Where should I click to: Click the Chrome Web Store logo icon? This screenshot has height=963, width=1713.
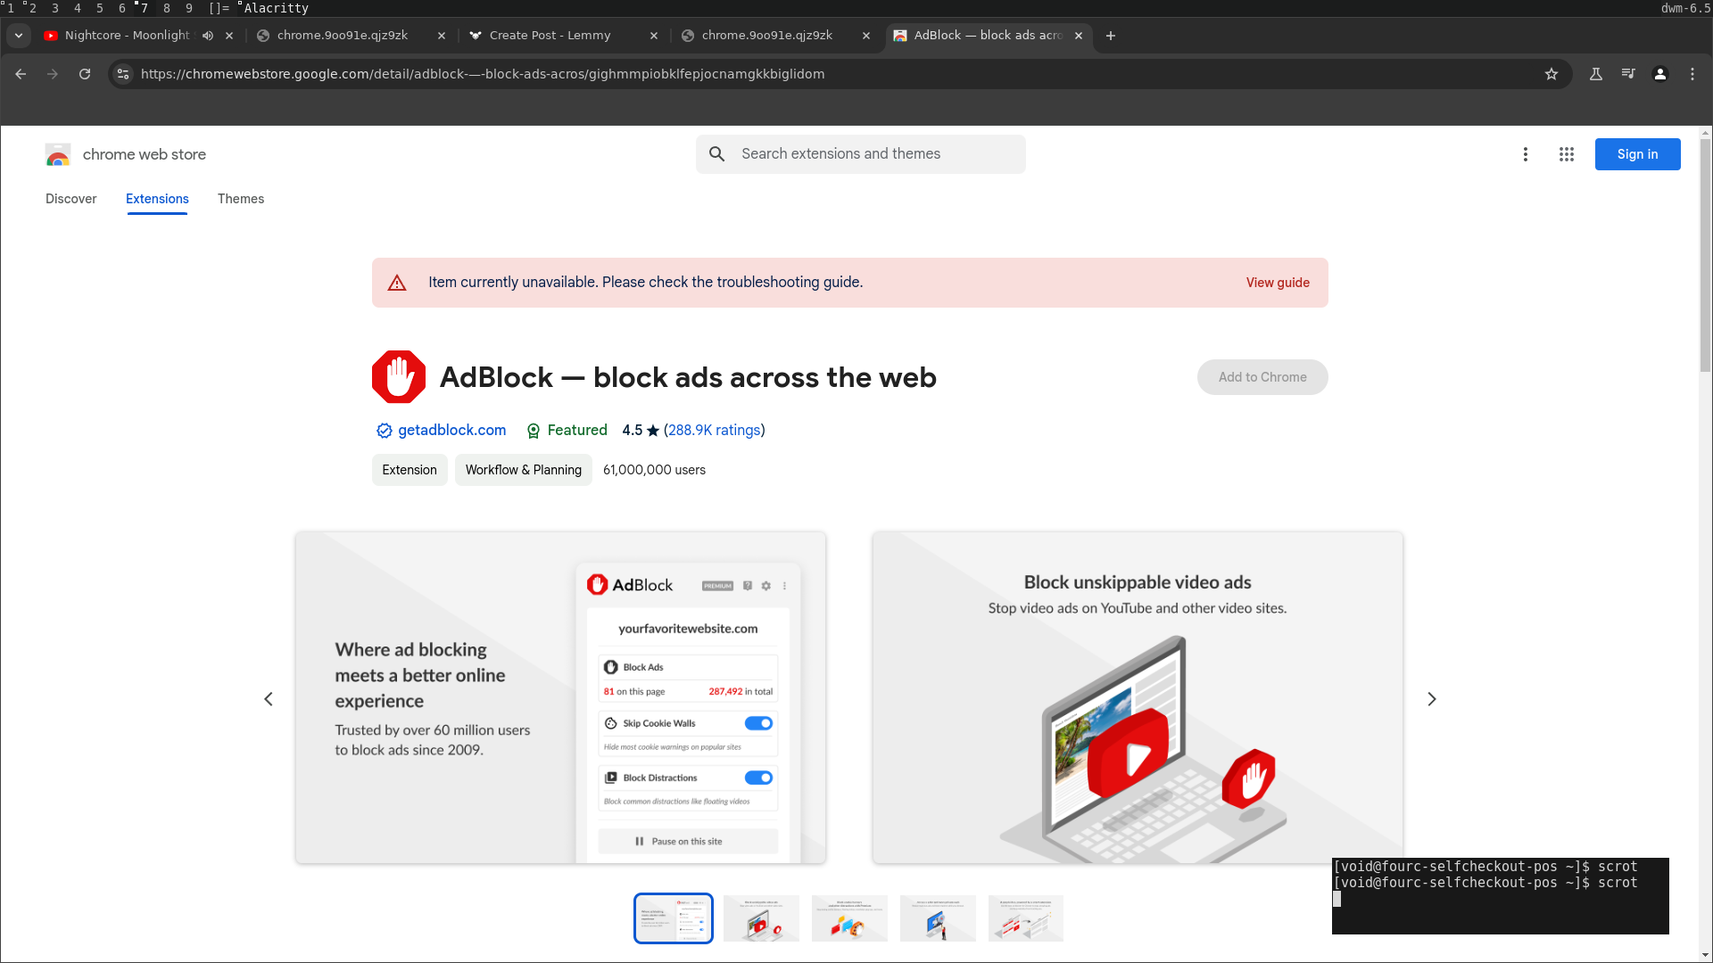point(58,155)
